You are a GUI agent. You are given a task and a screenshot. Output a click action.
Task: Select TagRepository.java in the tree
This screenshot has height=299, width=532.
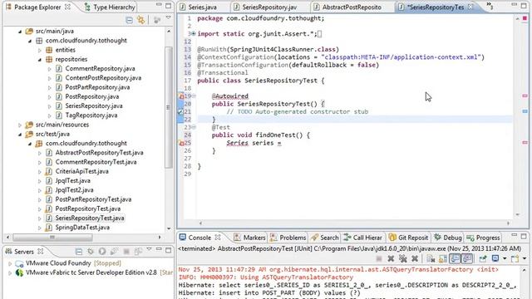[91, 115]
